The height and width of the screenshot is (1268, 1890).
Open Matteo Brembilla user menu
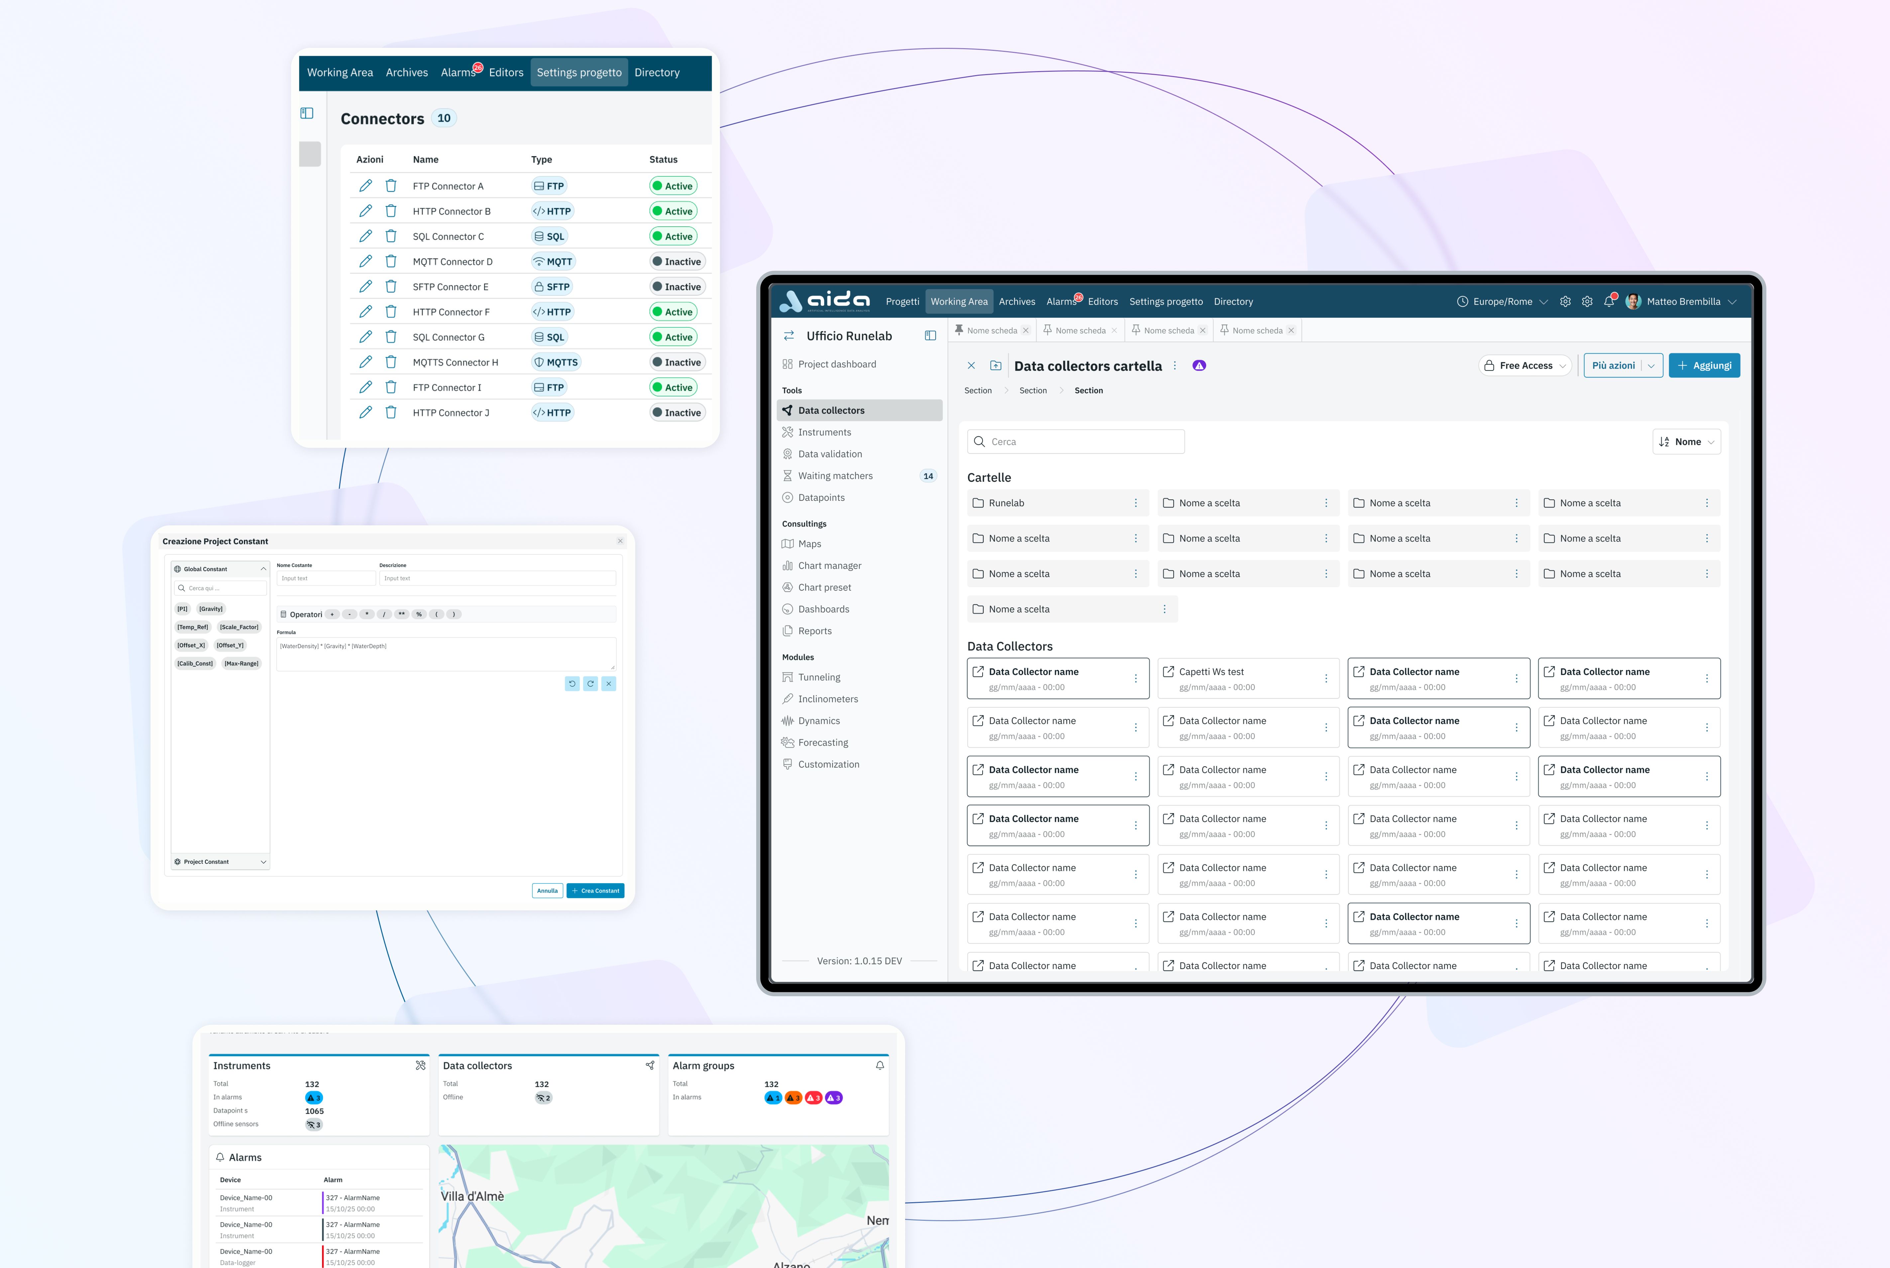(1681, 302)
